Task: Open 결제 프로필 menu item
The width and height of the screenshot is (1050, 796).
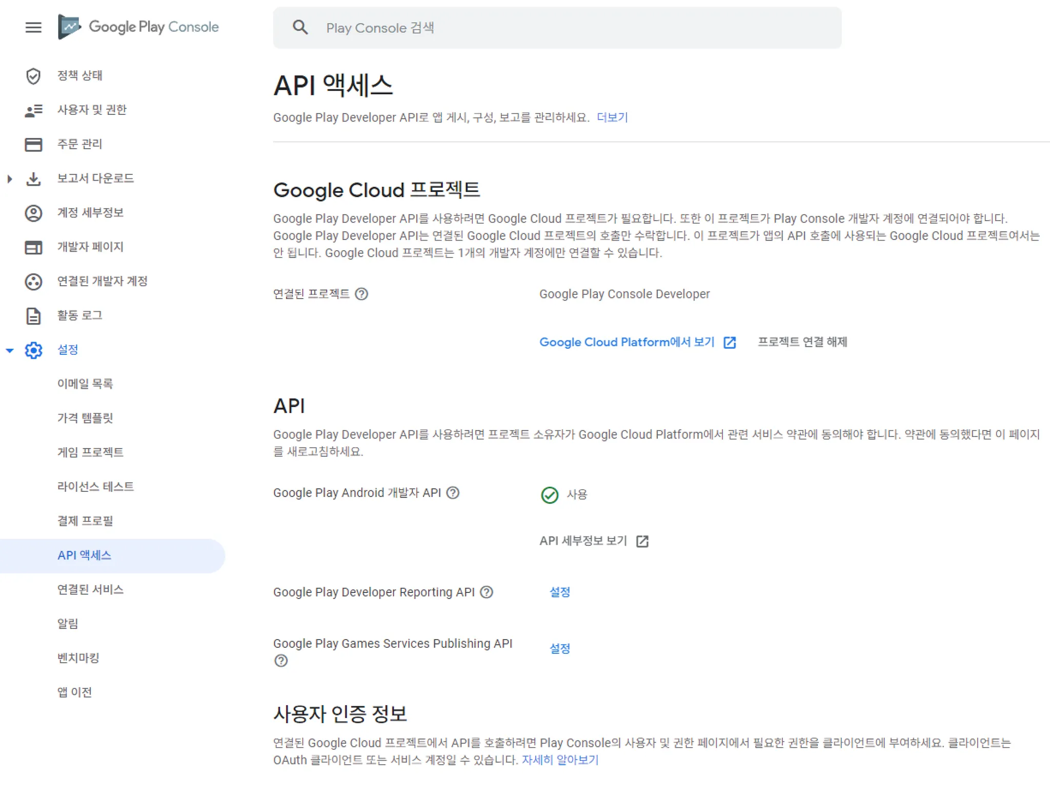Action: (85, 521)
